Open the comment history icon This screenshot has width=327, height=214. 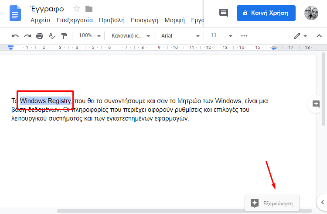pyautogui.click(x=224, y=13)
